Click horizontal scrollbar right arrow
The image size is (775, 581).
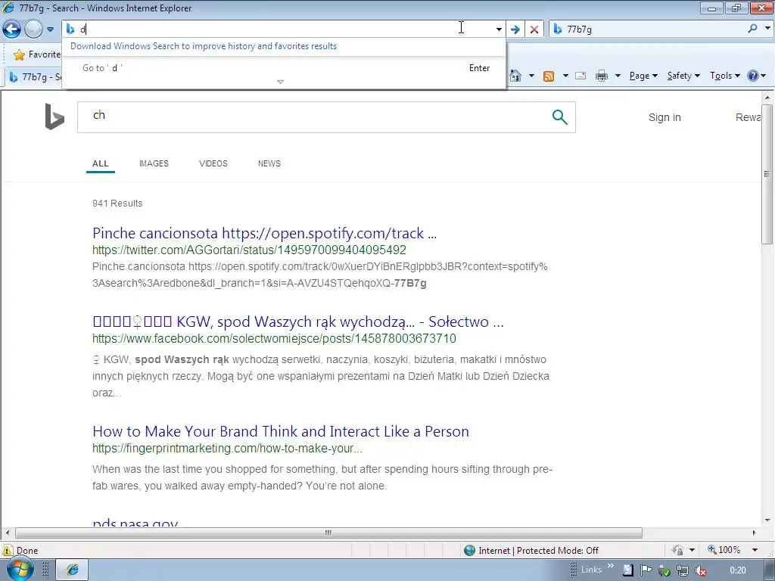(x=754, y=533)
